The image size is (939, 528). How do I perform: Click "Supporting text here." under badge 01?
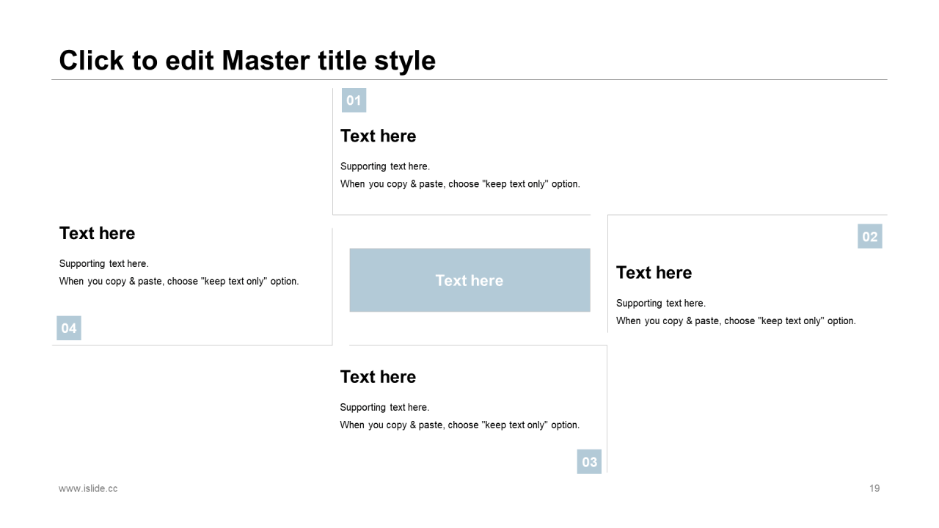[385, 166]
